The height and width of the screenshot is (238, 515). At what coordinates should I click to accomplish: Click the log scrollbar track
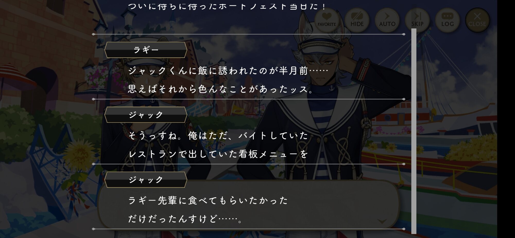pos(414,131)
